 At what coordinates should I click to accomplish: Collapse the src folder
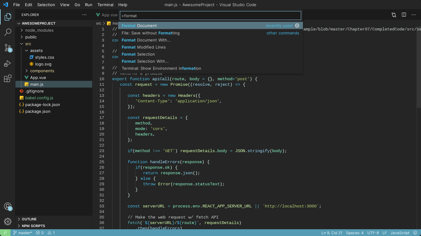point(54,44)
